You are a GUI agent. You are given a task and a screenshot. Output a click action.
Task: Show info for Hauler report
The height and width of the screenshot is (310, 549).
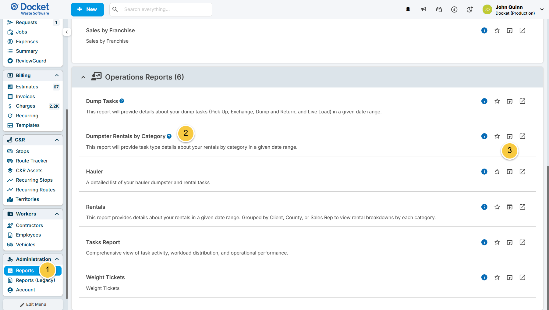coord(484,172)
